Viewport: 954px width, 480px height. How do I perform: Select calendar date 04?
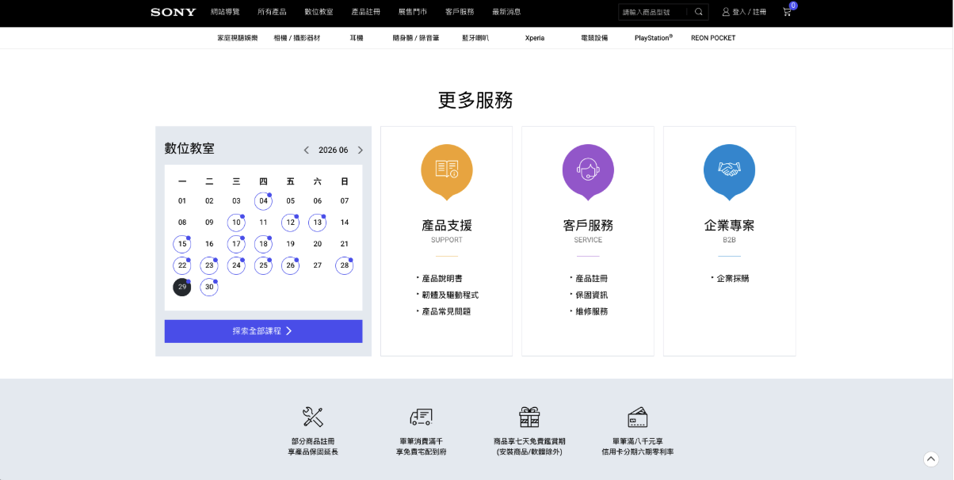(263, 201)
